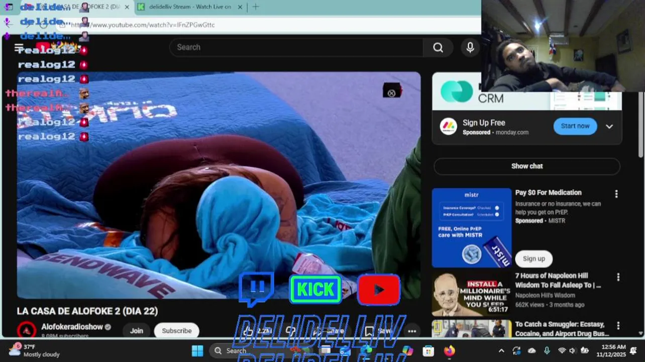Show hidden system tray icons
Viewport: 645px width, 362px height.
click(501, 350)
